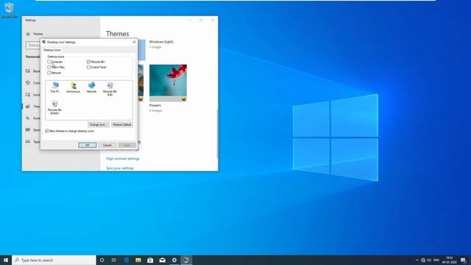This screenshot has height=265, width=471.
Task: Confirm with the OK button
Action: click(x=88, y=145)
